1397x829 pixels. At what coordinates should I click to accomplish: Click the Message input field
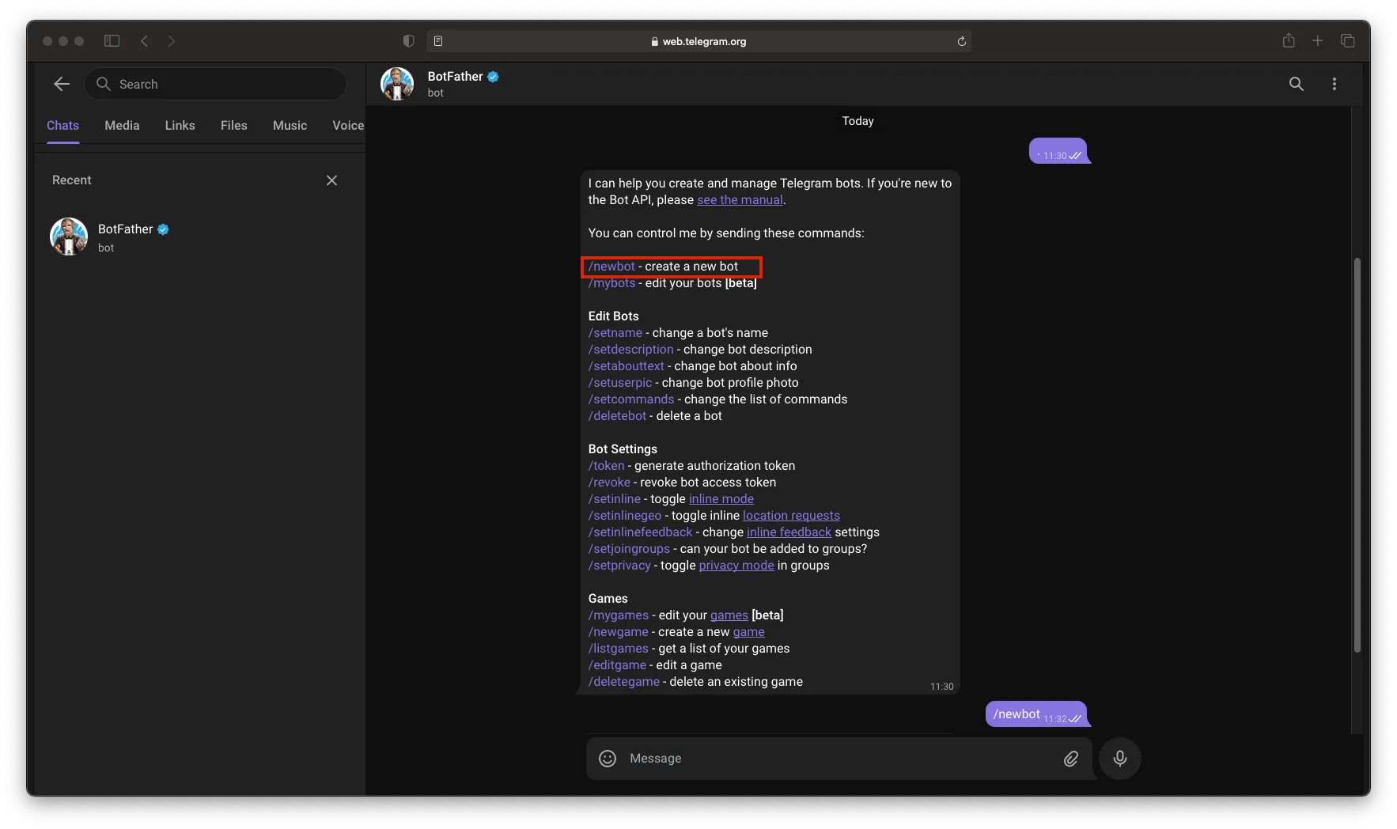(840, 759)
